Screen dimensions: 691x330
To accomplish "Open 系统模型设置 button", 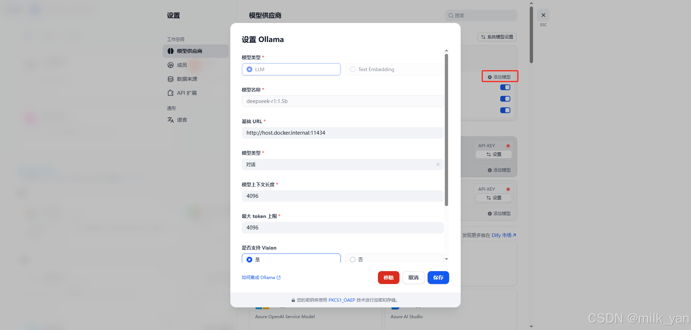I will [497, 37].
